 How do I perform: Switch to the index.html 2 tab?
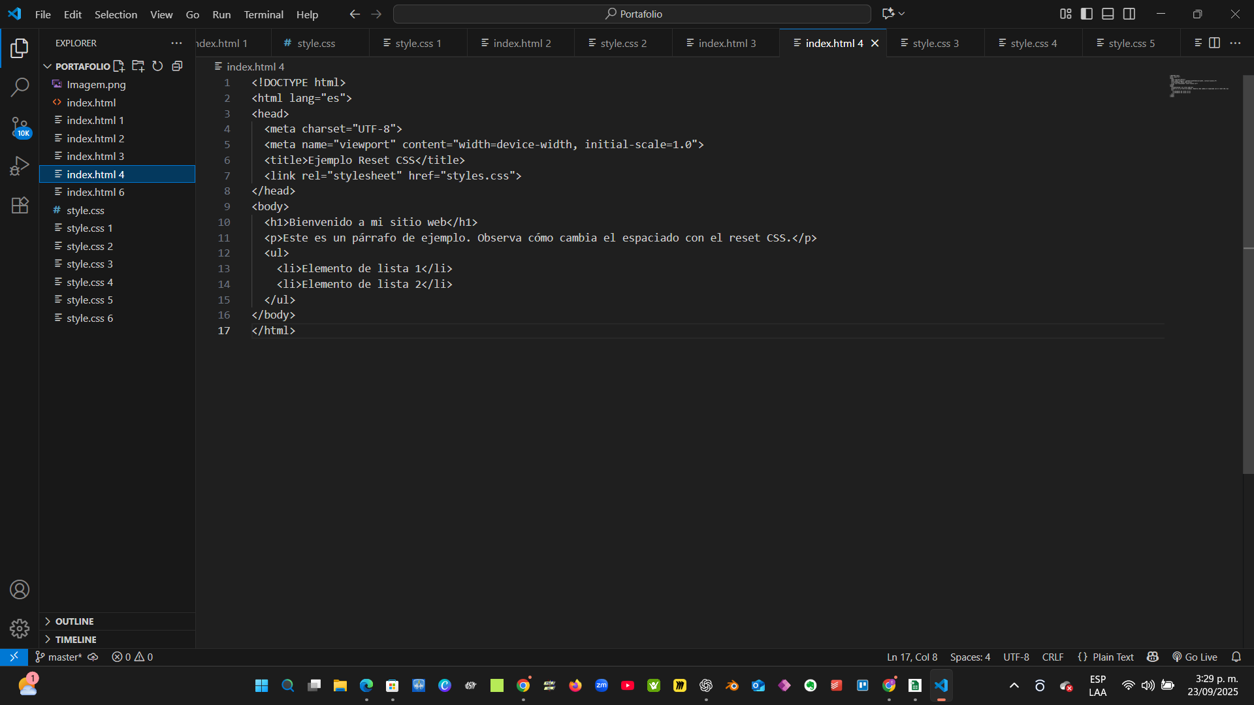(521, 43)
